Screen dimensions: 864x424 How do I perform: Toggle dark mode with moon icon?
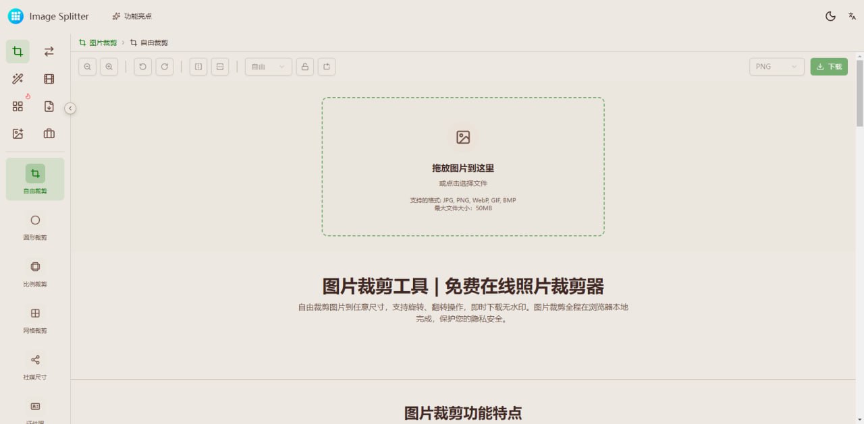[x=830, y=16]
